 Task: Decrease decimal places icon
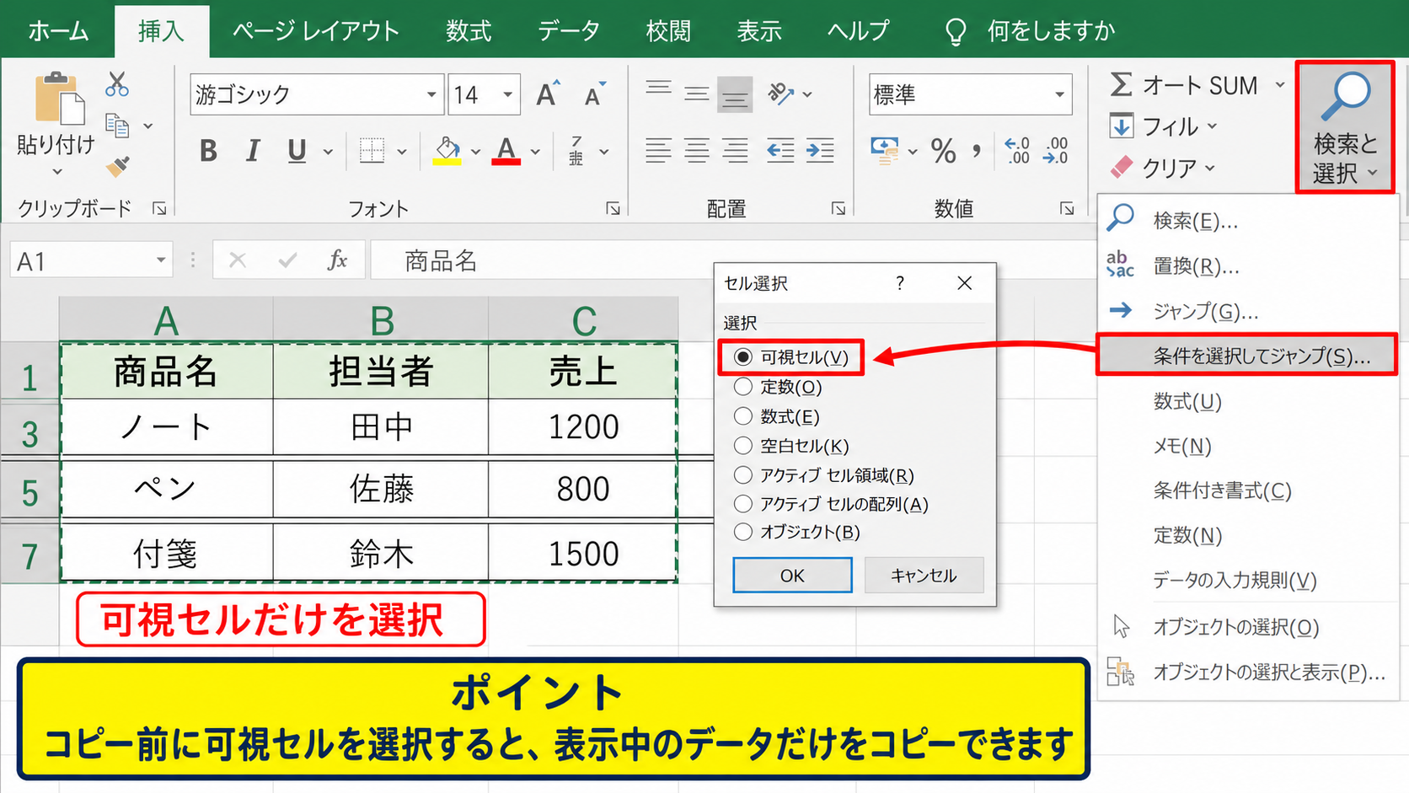pos(1056,151)
